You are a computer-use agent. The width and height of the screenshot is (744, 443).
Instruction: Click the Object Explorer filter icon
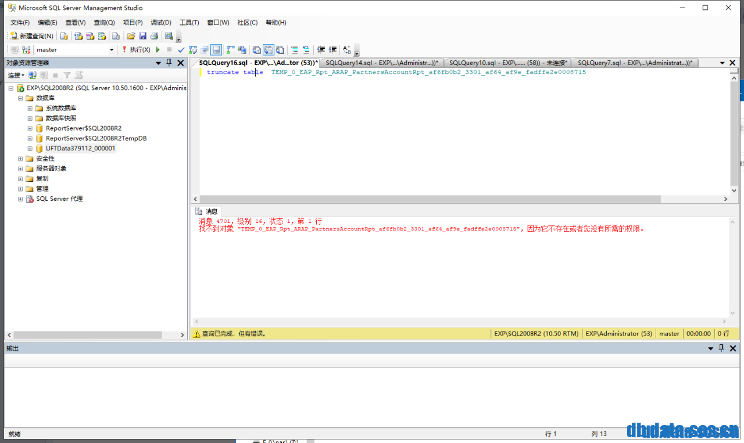point(67,75)
